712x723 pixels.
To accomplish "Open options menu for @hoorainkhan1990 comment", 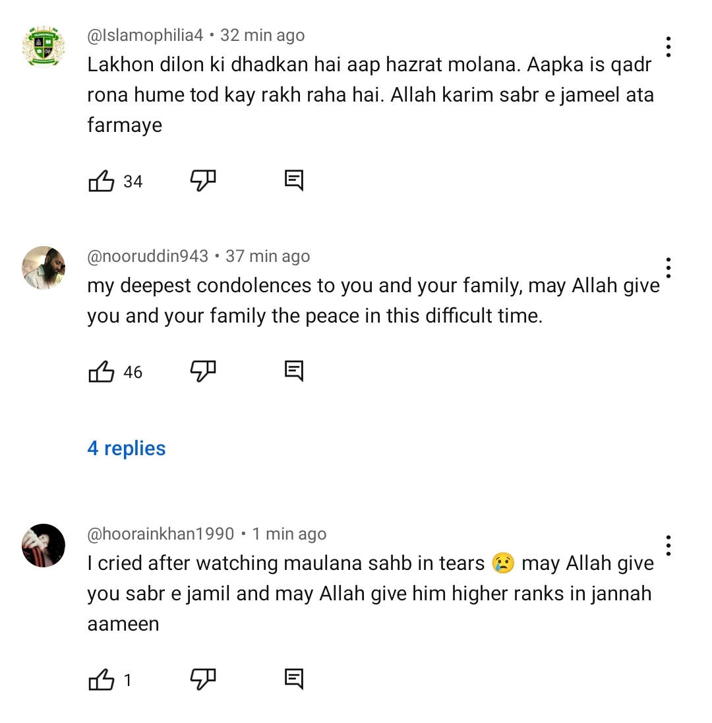I will click(x=668, y=546).
